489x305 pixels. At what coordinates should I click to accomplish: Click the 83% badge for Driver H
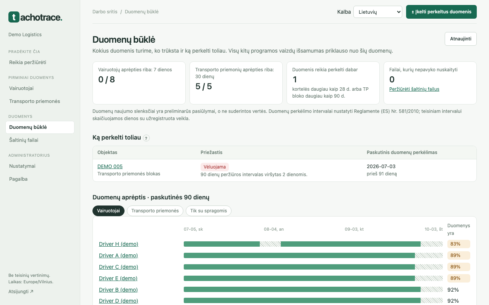[x=458, y=244]
